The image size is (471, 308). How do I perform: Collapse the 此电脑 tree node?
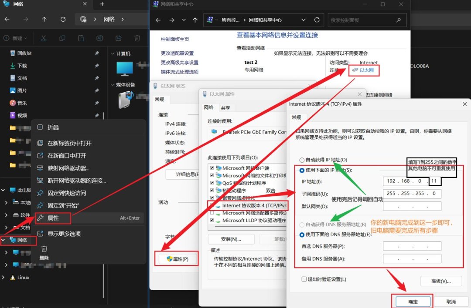pyautogui.click(x=3, y=190)
